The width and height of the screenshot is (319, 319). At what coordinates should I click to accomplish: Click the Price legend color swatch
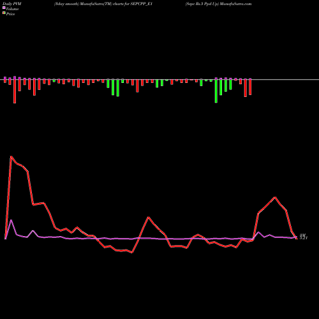(x=4, y=13)
